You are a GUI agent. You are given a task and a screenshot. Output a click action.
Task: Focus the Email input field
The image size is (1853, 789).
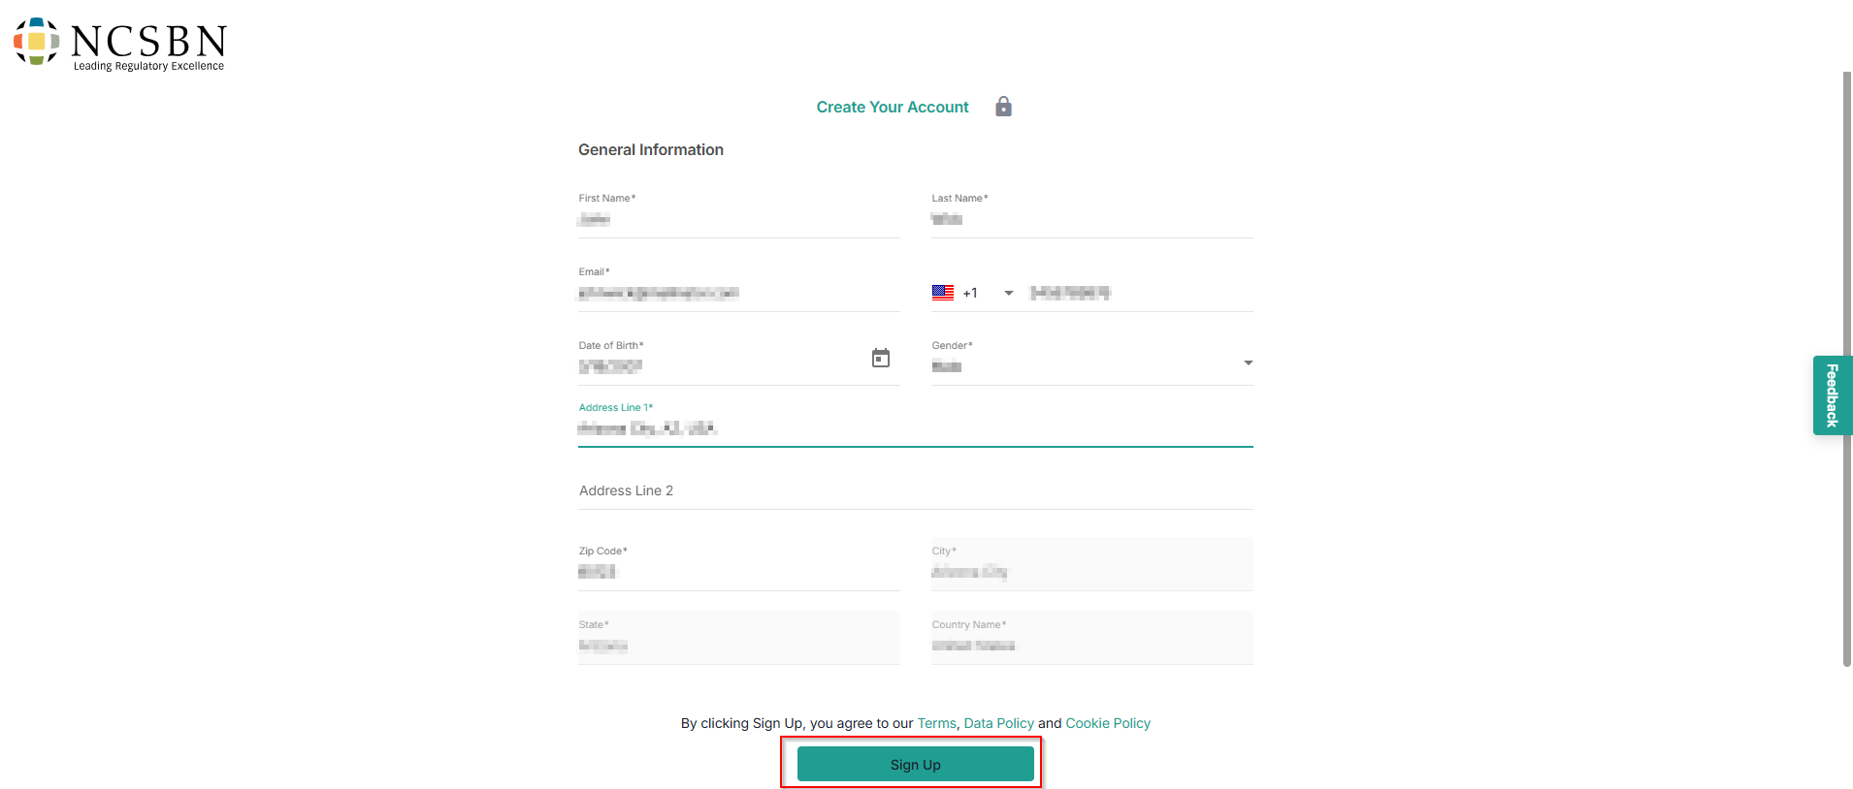737,294
